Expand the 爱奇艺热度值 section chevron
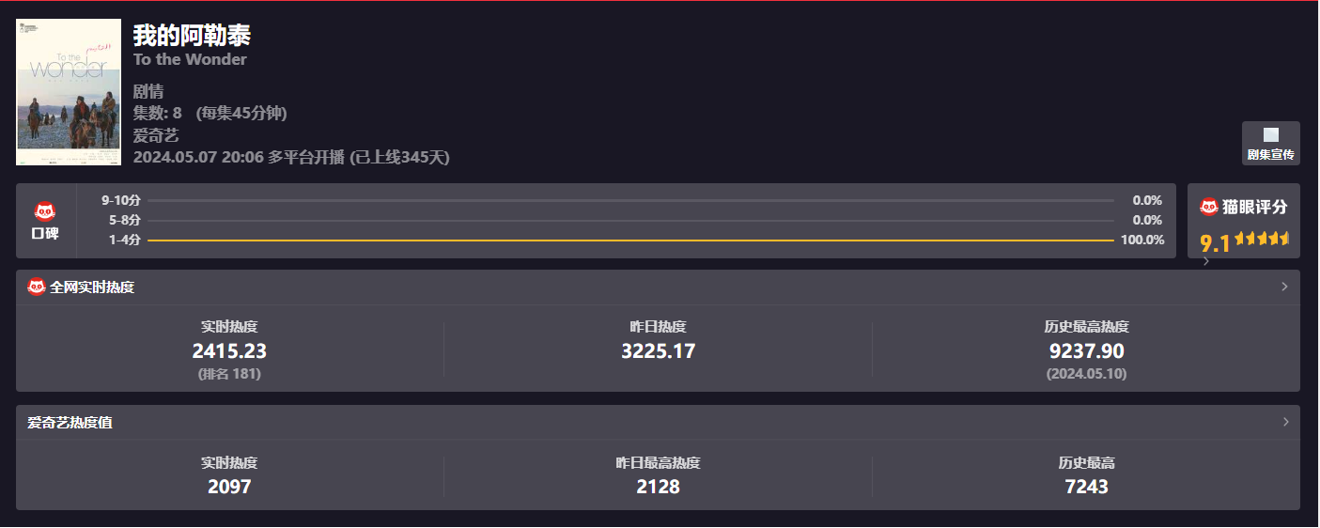 (x=1284, y=422)
